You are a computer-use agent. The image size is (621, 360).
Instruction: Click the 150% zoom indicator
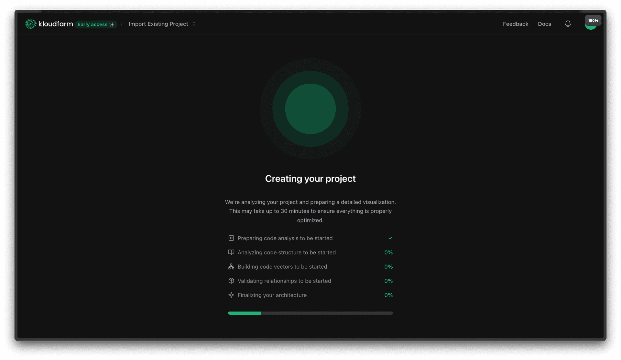[x=593, y=20]
